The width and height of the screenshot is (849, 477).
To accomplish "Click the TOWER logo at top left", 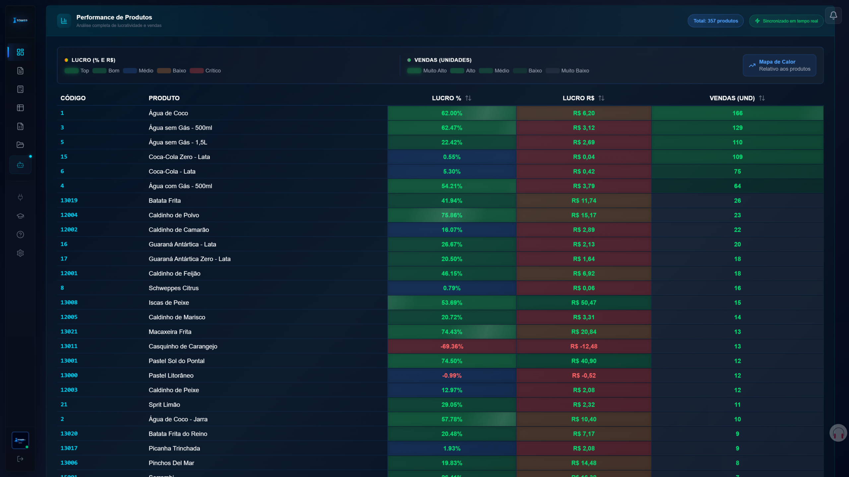I will [20, 20].
